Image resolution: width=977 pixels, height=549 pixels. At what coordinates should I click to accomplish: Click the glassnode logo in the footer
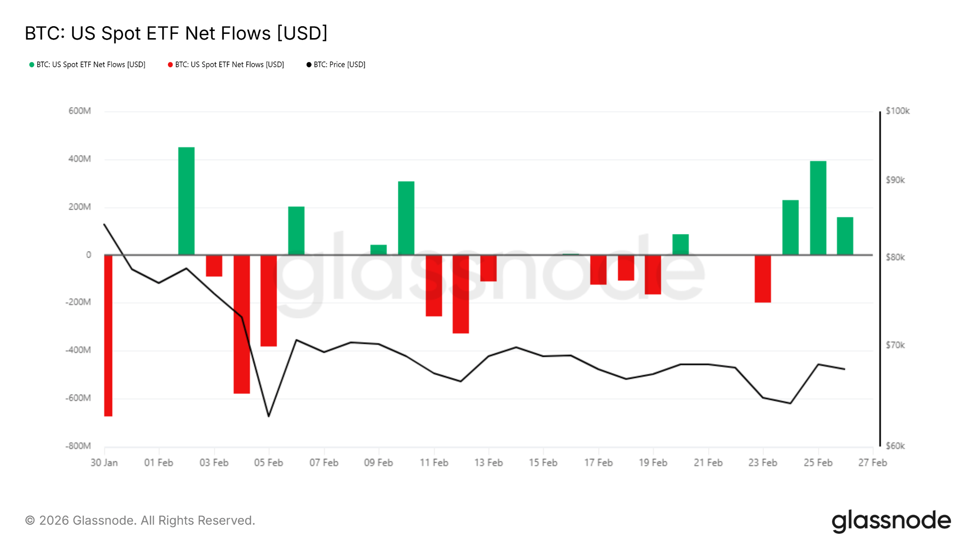891,520
